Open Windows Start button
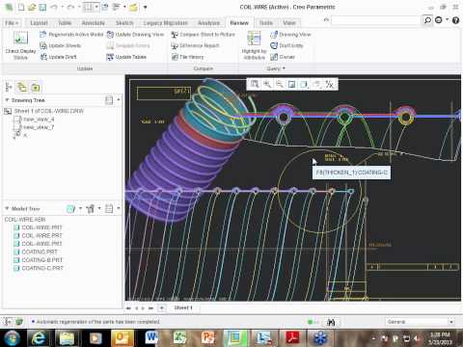This screenshot has height=347, width=463. click(x=12, y=338)
